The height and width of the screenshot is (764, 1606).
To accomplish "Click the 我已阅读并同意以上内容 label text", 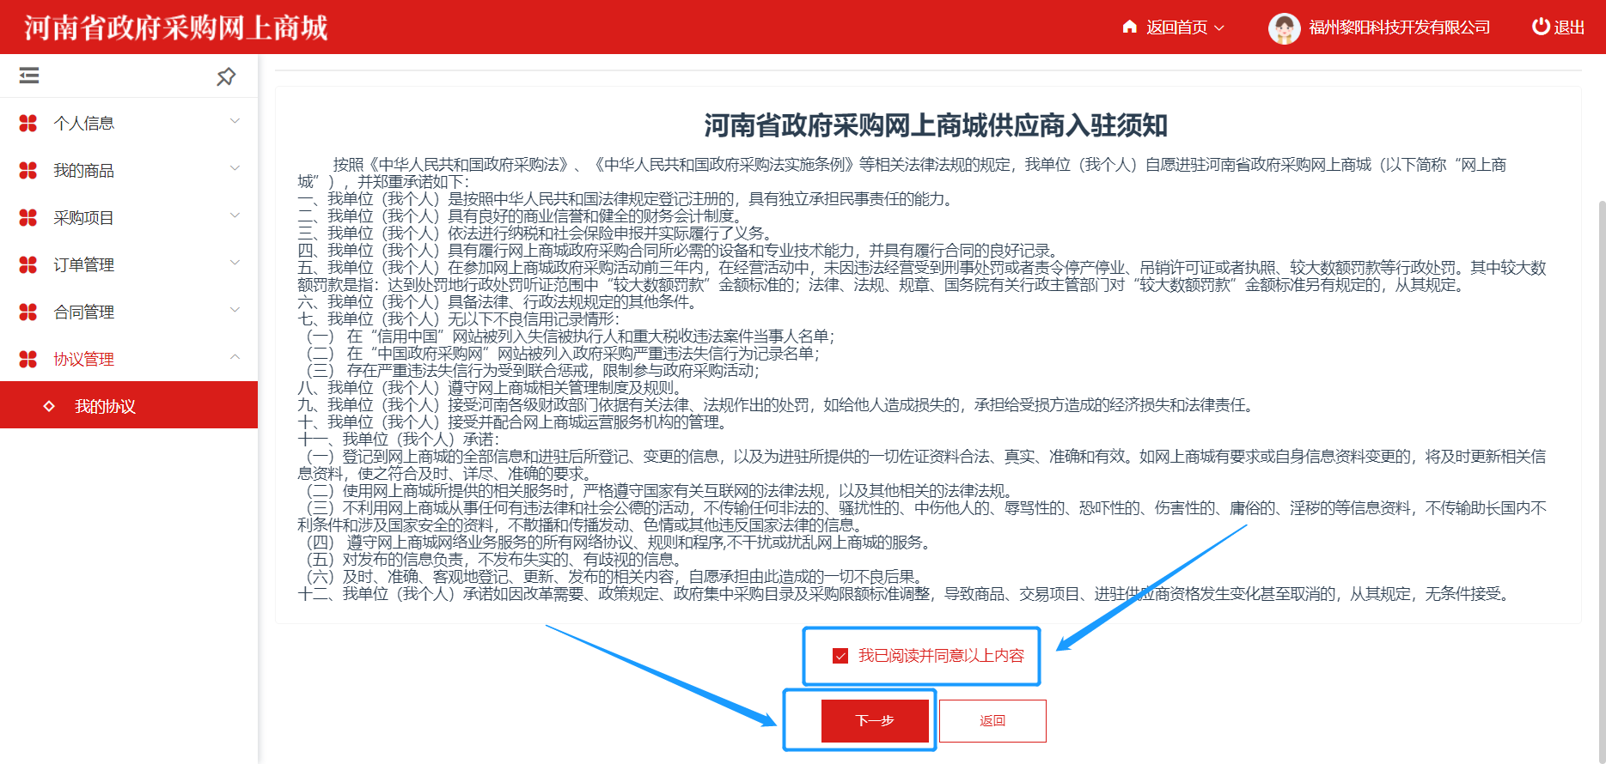I will click(x=941, y=656).
